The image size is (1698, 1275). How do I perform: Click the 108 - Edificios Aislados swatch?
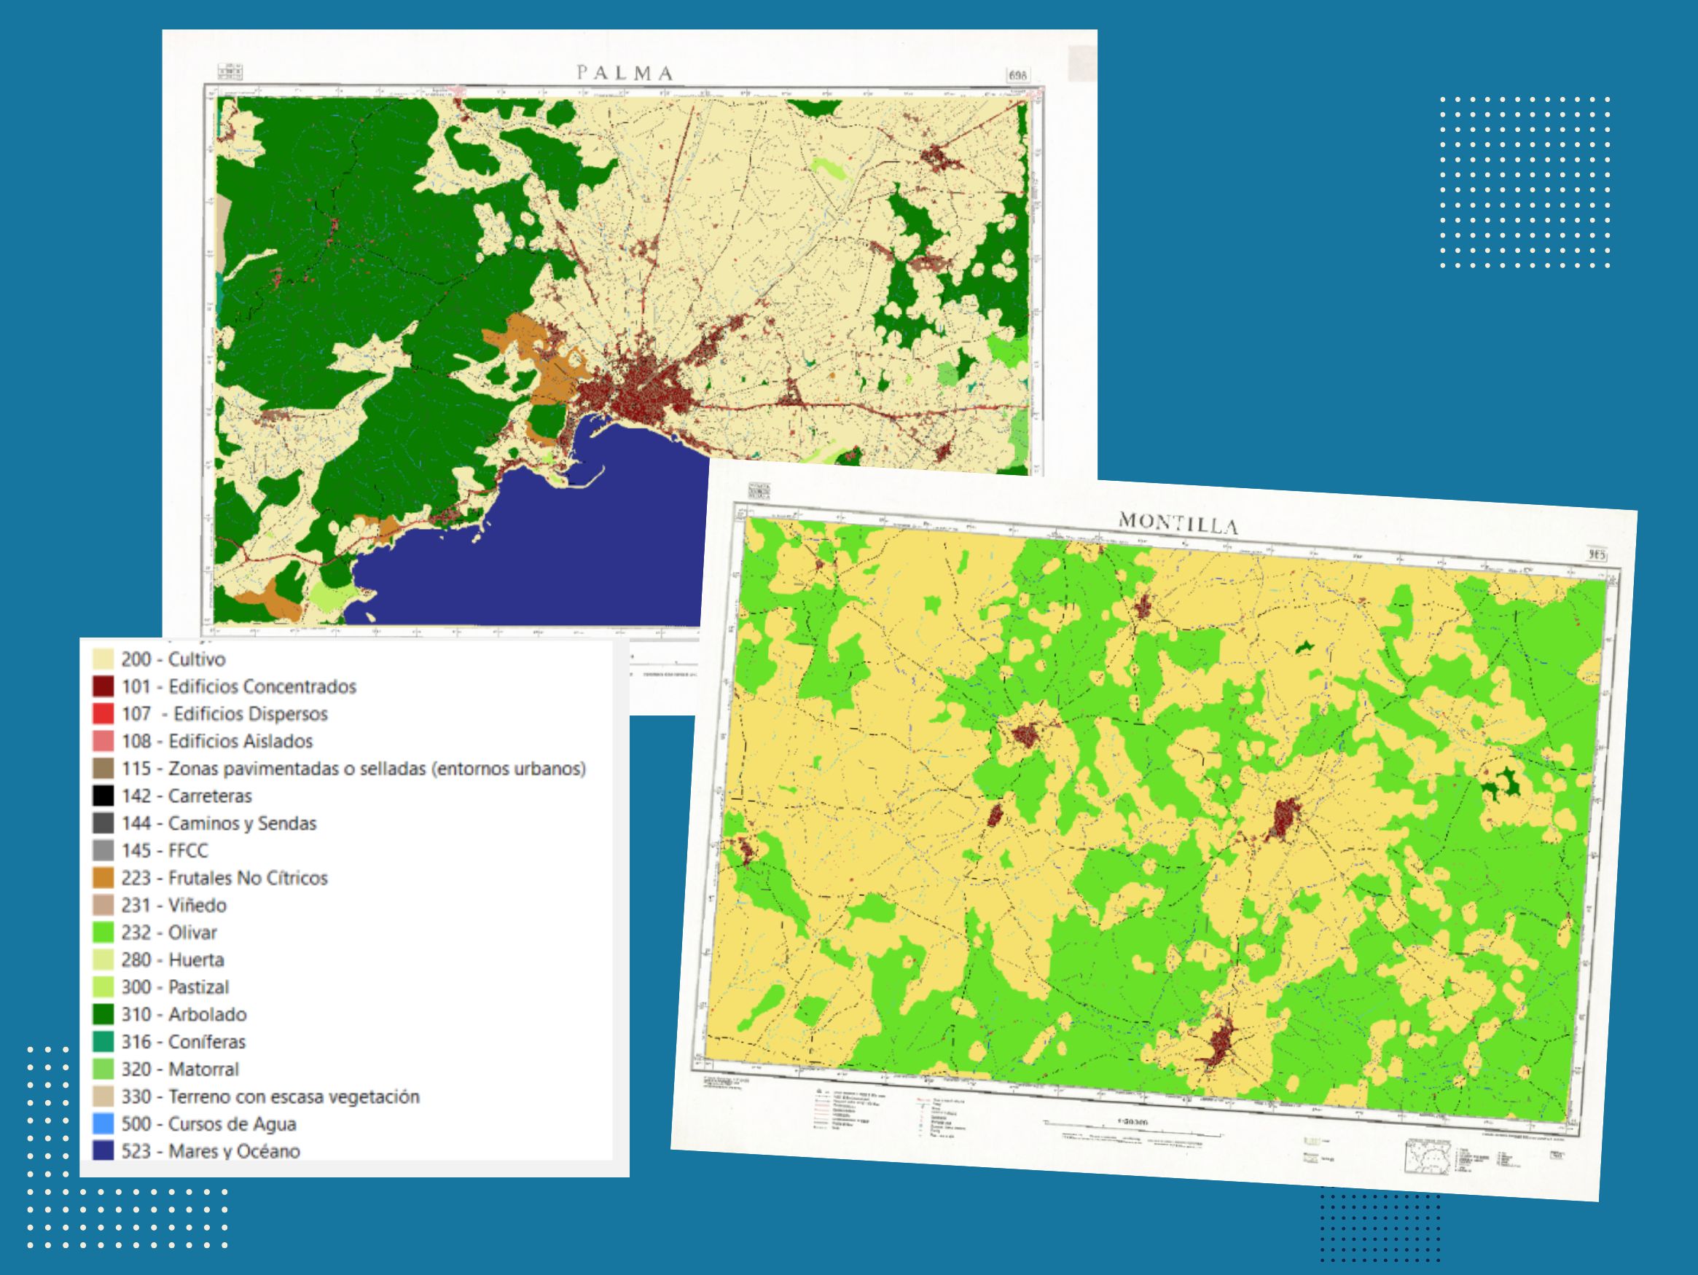tap(103, 741)
